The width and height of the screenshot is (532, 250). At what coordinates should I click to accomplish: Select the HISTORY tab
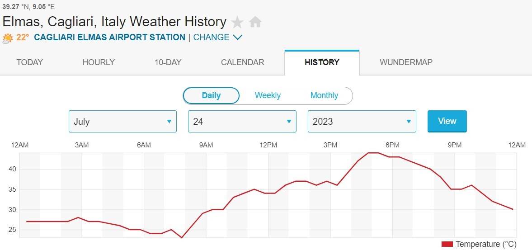(x=322, y=62)
